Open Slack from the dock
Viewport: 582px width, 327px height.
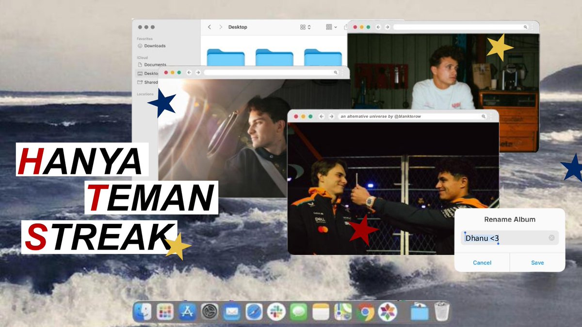276,312
